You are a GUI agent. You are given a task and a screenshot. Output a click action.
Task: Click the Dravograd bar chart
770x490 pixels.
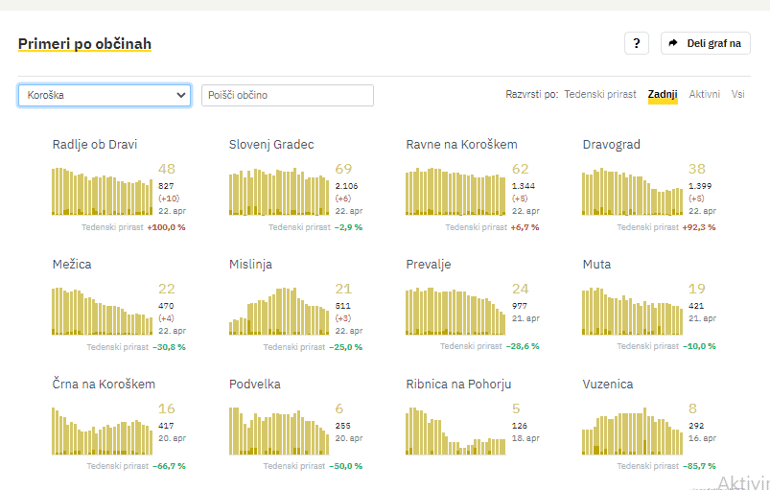[x=632, y=191]
